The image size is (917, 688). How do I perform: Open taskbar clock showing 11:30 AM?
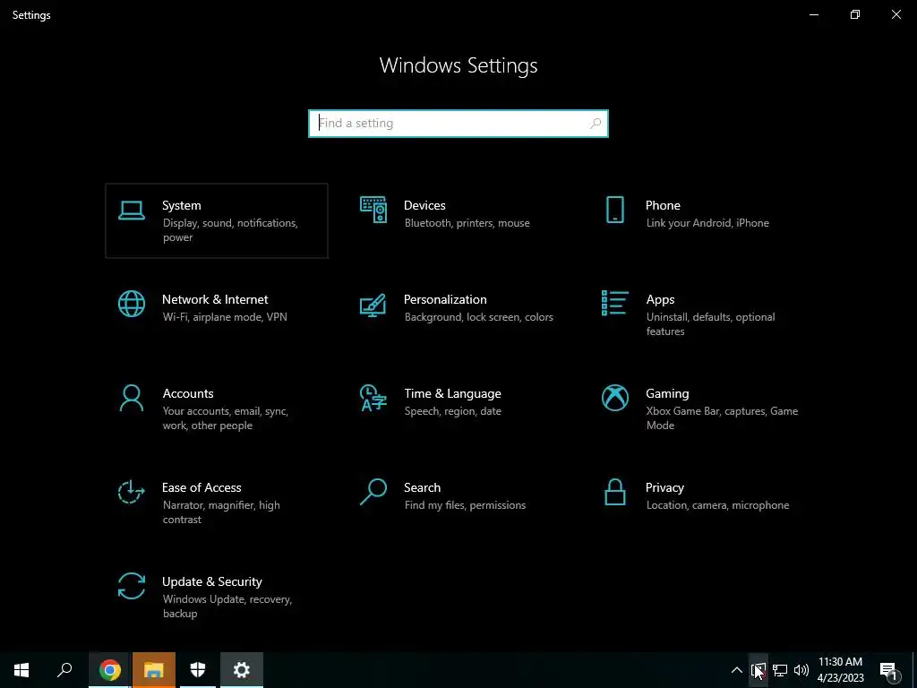(840, 670)
